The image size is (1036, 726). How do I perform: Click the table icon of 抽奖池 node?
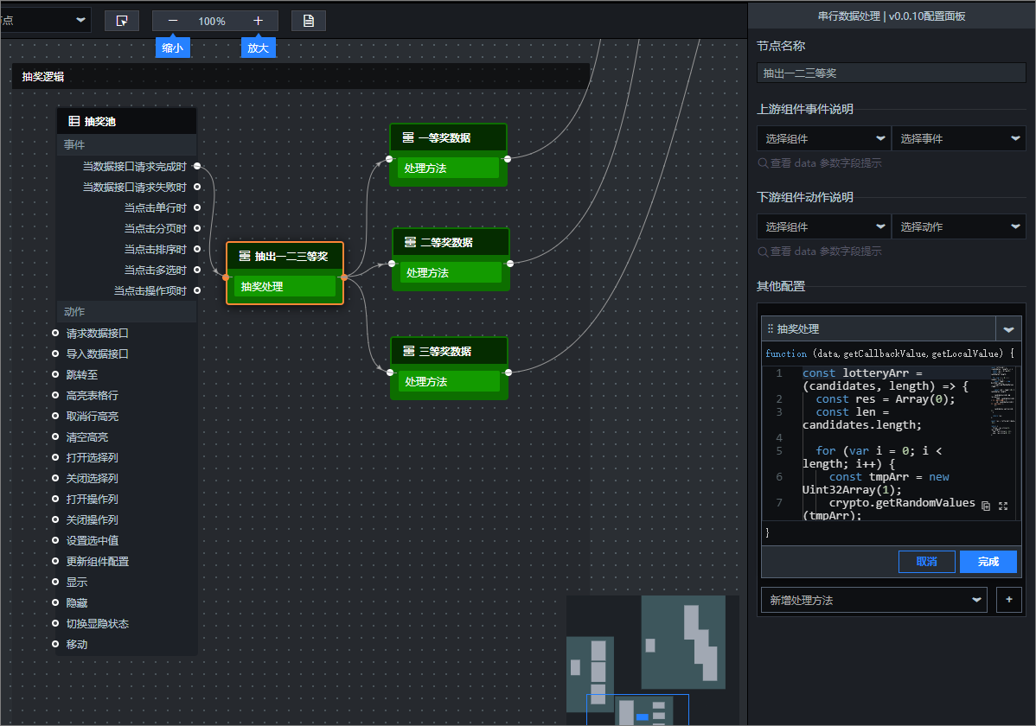click(74, 122)
